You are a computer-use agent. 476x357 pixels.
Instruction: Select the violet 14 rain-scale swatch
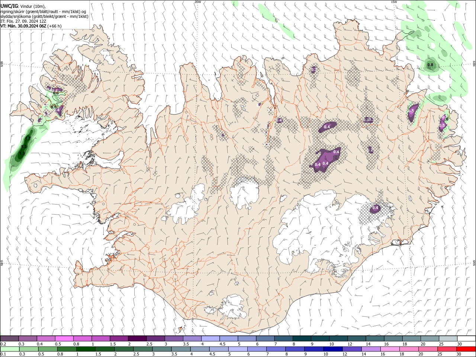(371, 349)
